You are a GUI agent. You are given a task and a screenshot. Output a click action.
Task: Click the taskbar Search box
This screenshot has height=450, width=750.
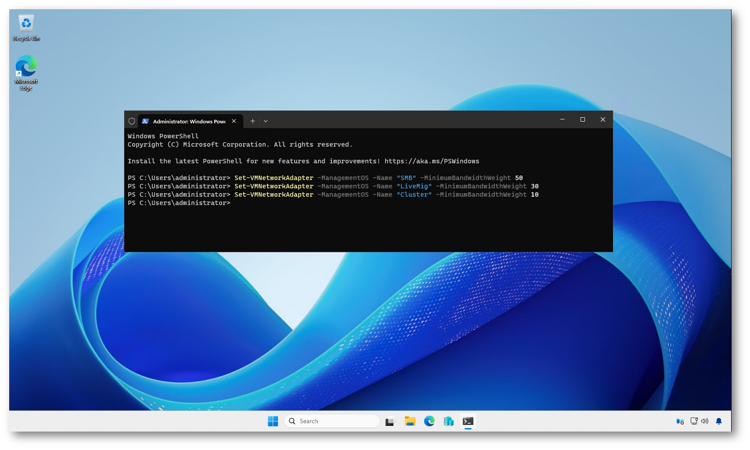click(332, 421)
